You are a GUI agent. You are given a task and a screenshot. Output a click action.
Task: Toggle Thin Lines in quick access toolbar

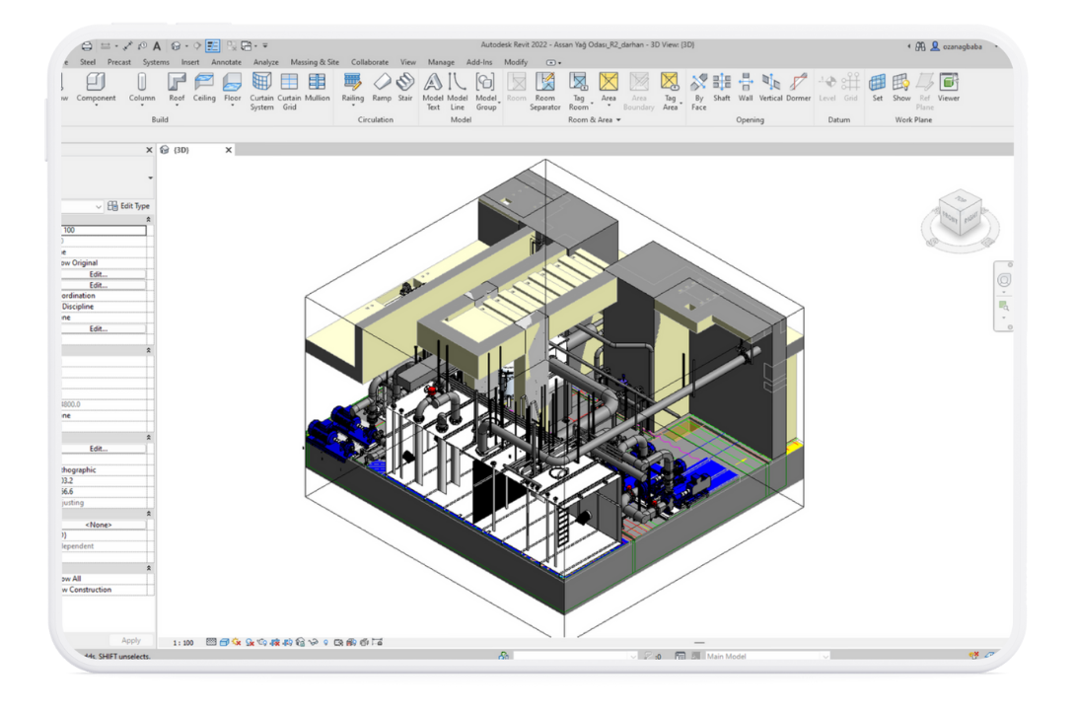[x=213, y=46]
